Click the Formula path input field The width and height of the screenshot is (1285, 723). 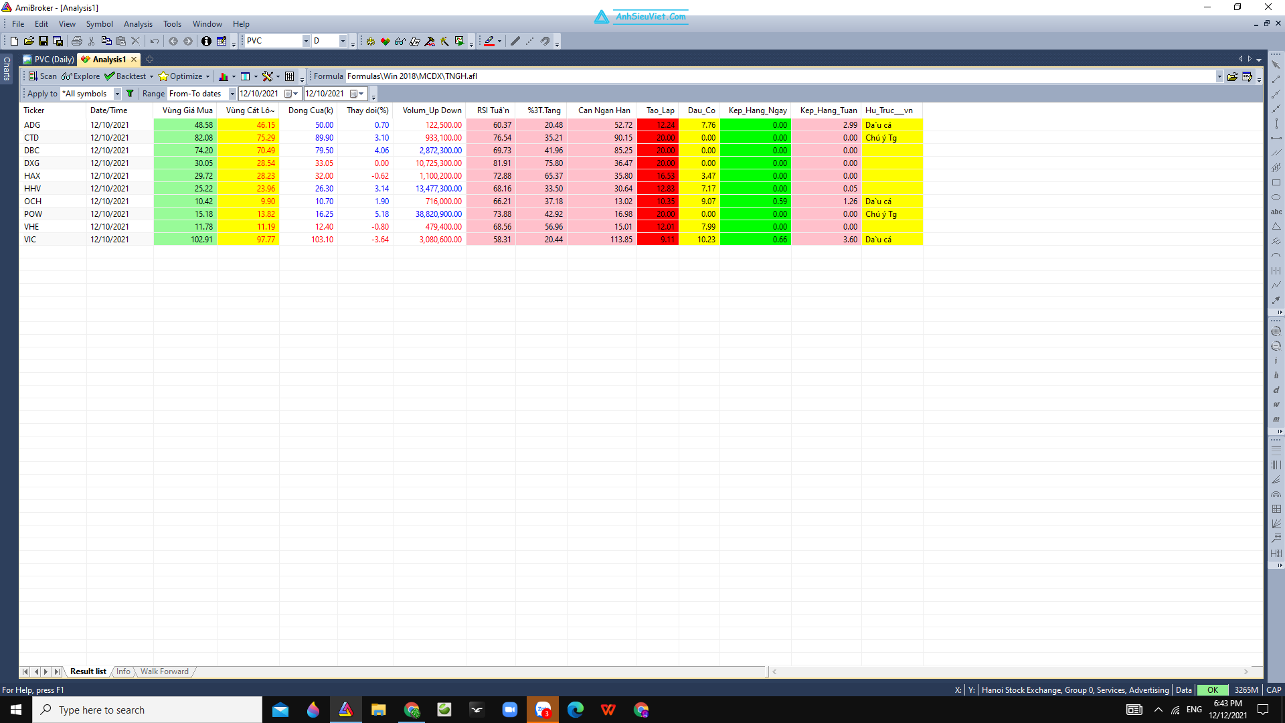780,76
